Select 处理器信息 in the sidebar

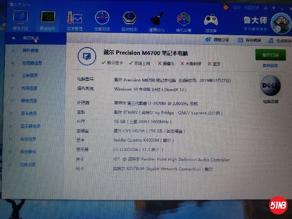32,63
